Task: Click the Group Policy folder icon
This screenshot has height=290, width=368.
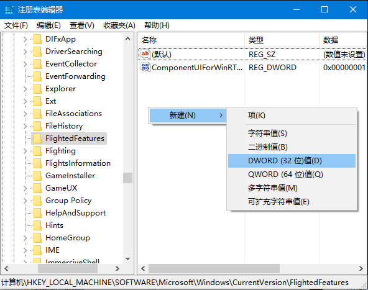Action: coord(37,201)
